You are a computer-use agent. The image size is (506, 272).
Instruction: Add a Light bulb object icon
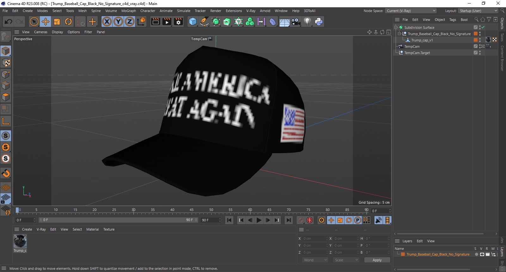307,22
